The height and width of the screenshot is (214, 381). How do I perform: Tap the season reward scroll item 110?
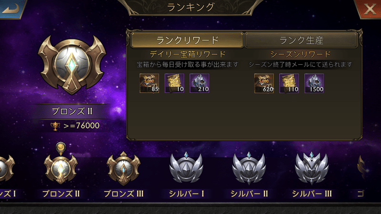tap(289, 84)
